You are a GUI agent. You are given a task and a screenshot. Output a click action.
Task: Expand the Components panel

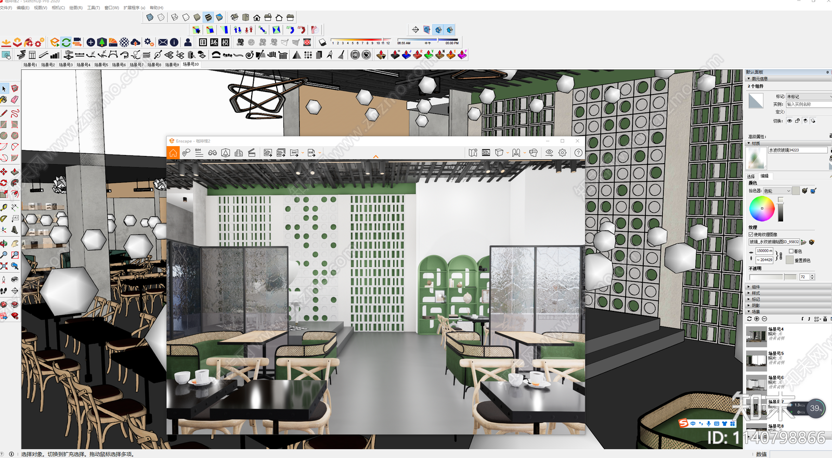tap(787, 286)
